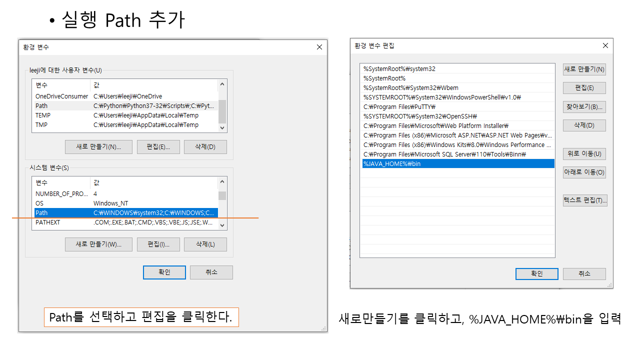Image resolution: width=640 pixels, height=360 pixels.
Task: Click the 찾아보기(B)... browse button
Action: point(584,106)
